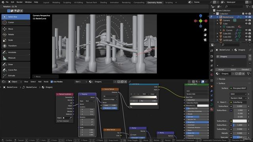Viewport: 253px width, 142px height.
Task: Toggle the camera view icon in viewport
Action: [x=205, y=40]
